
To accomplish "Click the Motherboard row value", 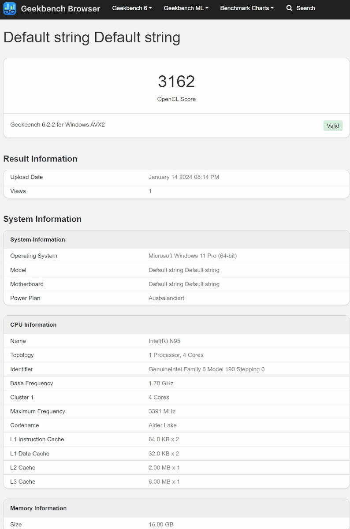I will (184, 284).
